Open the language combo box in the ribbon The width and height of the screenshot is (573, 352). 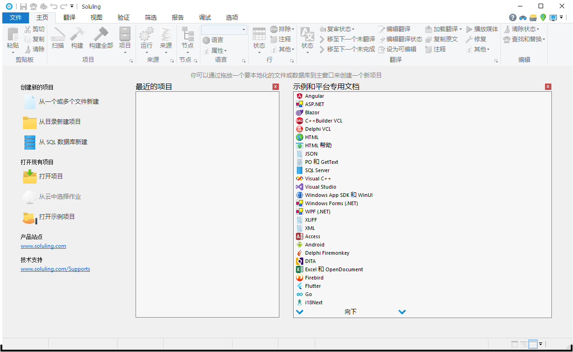point(224,28)
